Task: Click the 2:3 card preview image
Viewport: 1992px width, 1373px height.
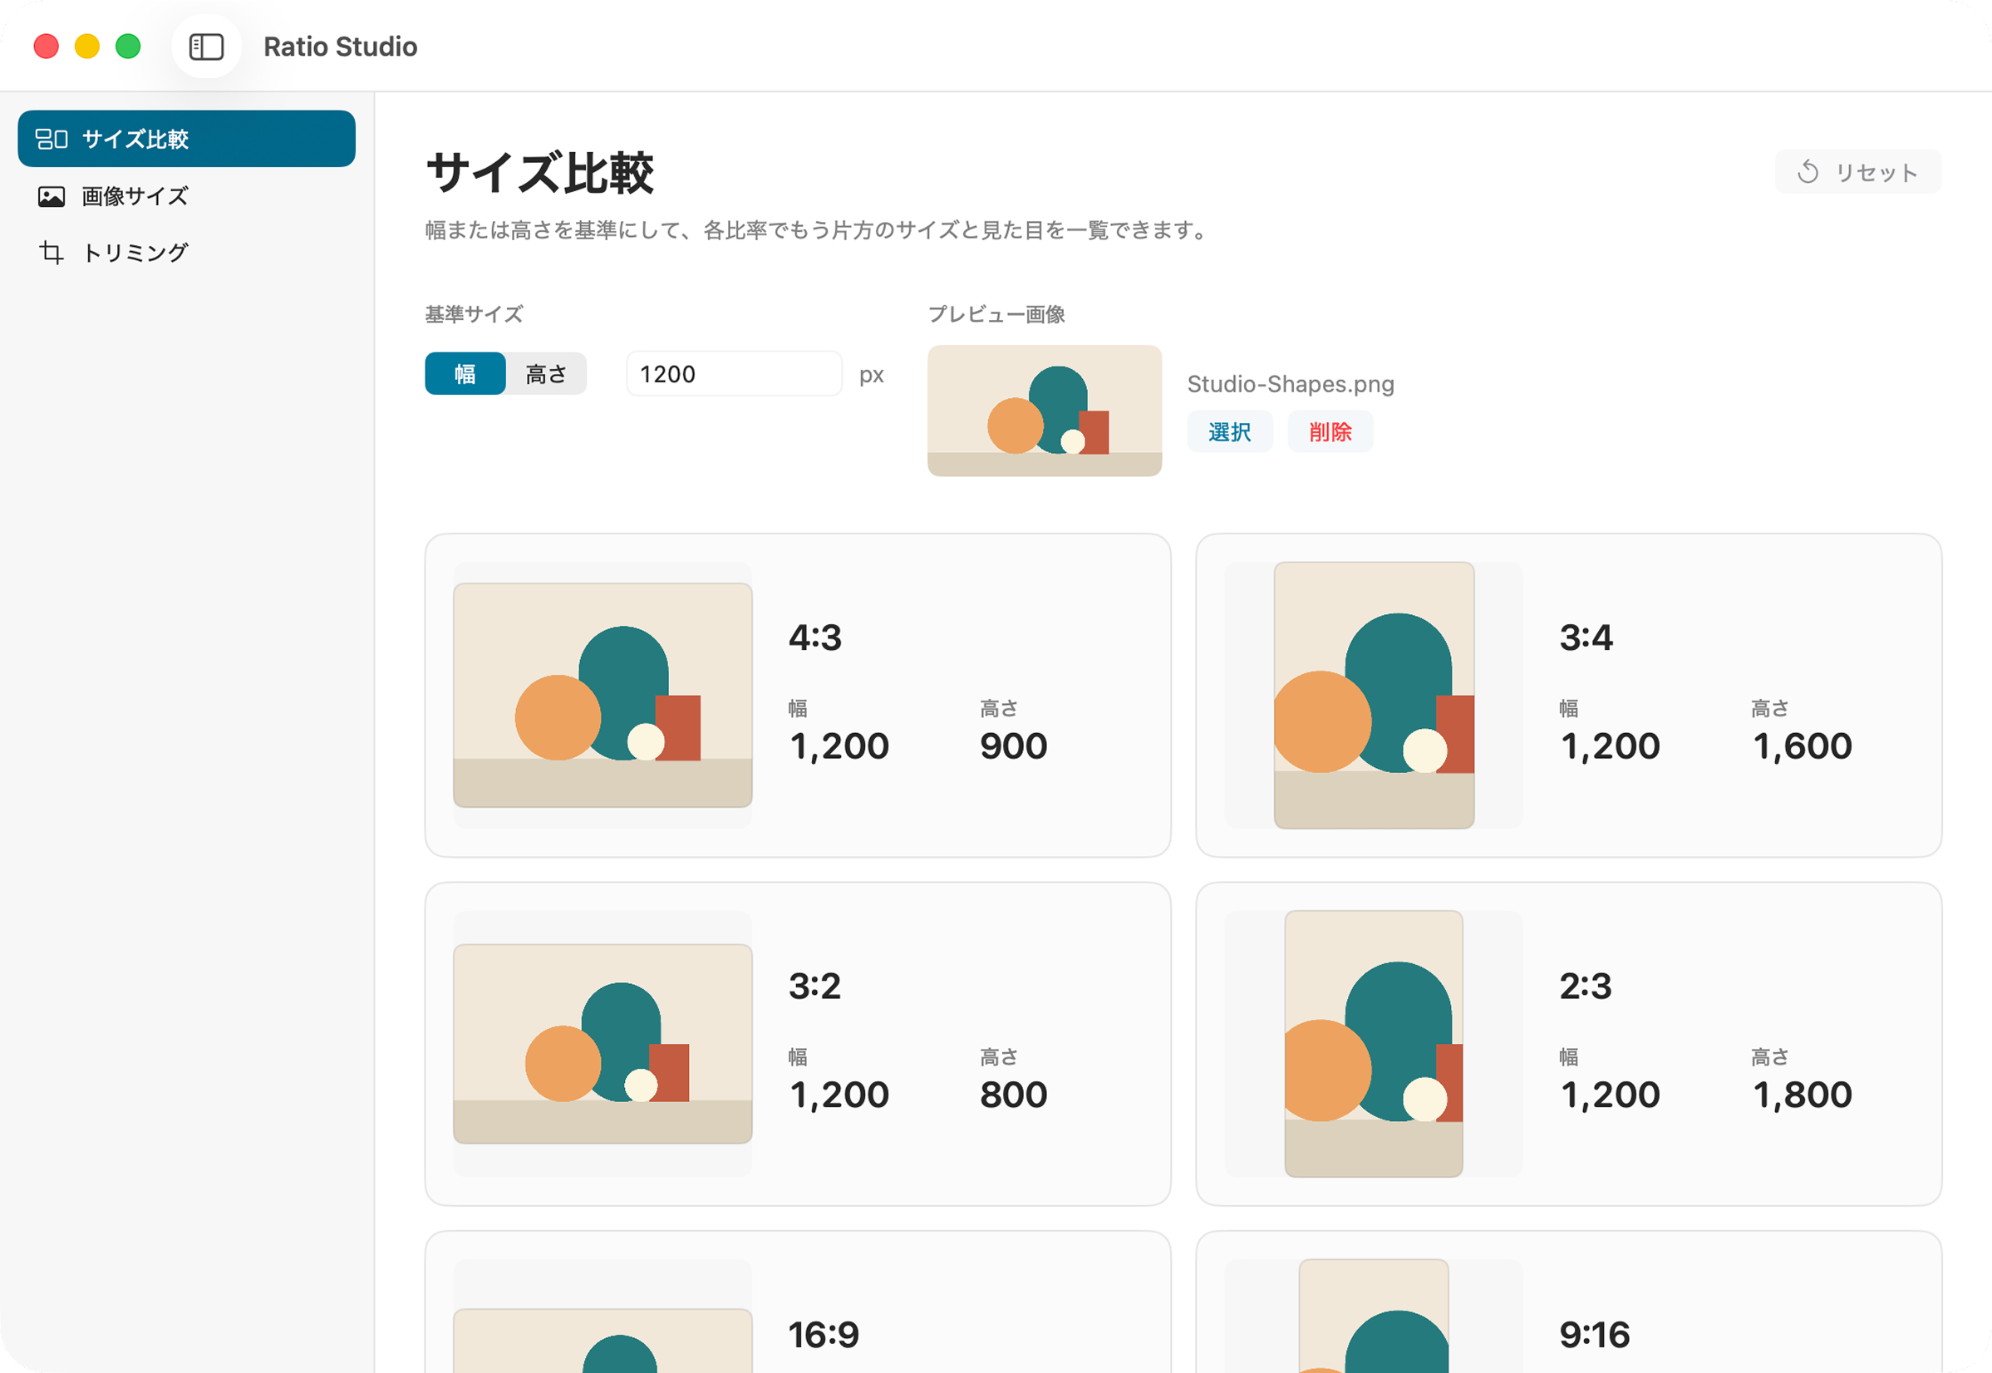Action: (1374, 1044)
